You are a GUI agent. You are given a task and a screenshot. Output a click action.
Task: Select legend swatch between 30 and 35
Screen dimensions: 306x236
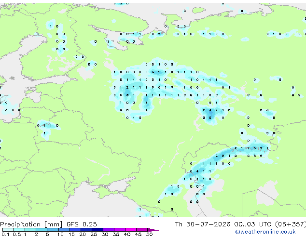coord(108,230)
